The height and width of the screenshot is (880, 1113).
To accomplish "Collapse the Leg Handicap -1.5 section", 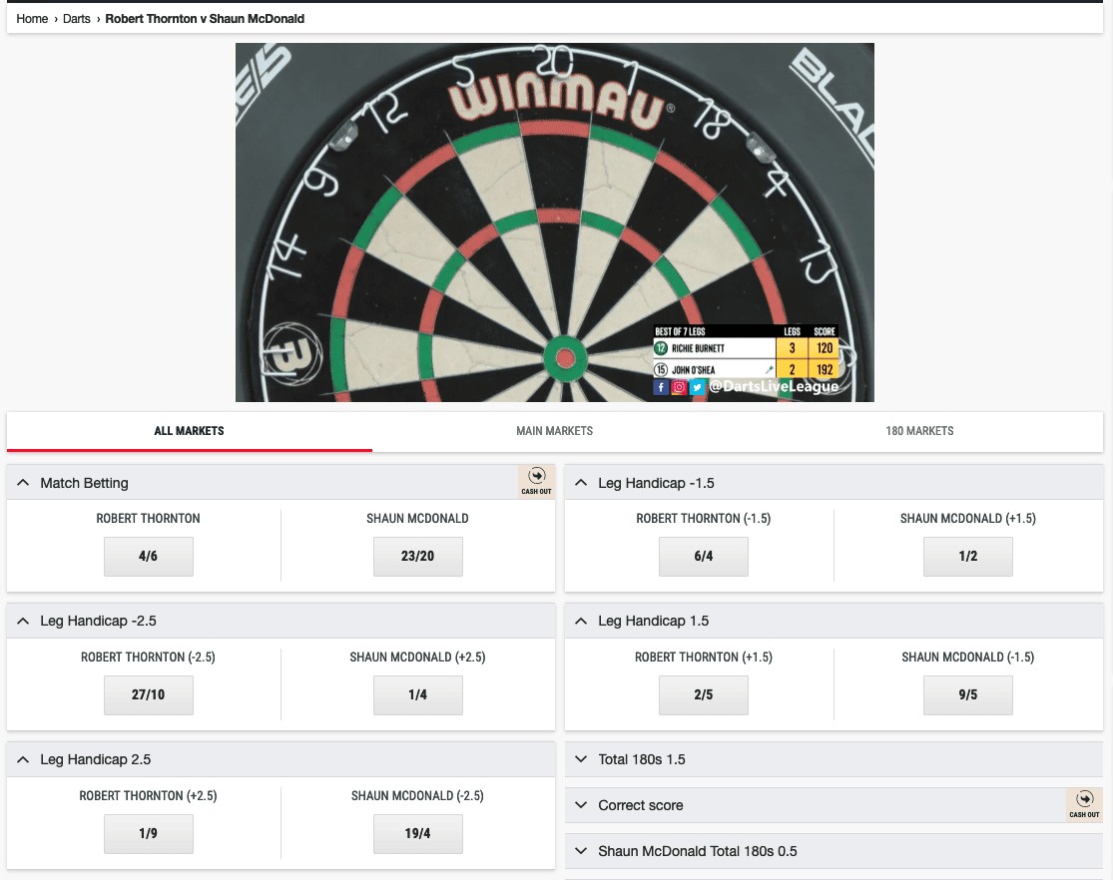I will (581, 483).
